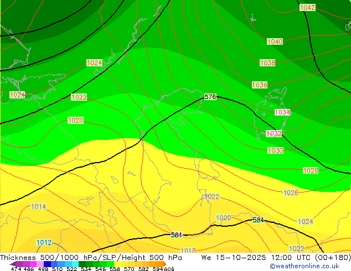
Task: Click the bright yellow legend swatch above 558
Action: coord(118,264)
